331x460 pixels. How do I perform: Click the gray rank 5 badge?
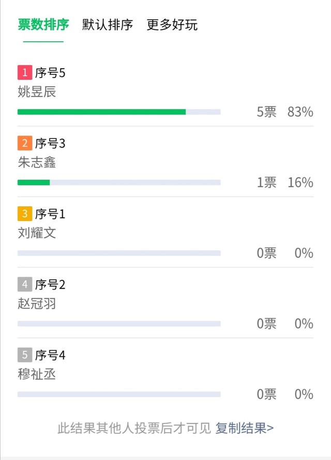[x=25, y=355]
